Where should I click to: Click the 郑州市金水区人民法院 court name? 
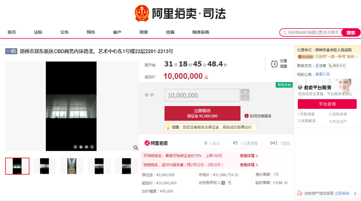[333, 50]
